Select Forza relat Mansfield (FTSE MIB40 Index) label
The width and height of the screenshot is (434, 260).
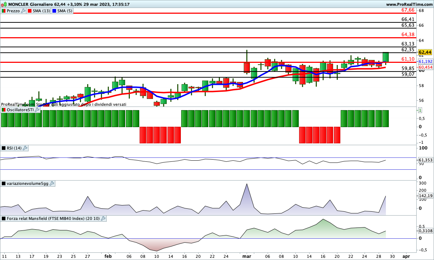click(54, 218)
